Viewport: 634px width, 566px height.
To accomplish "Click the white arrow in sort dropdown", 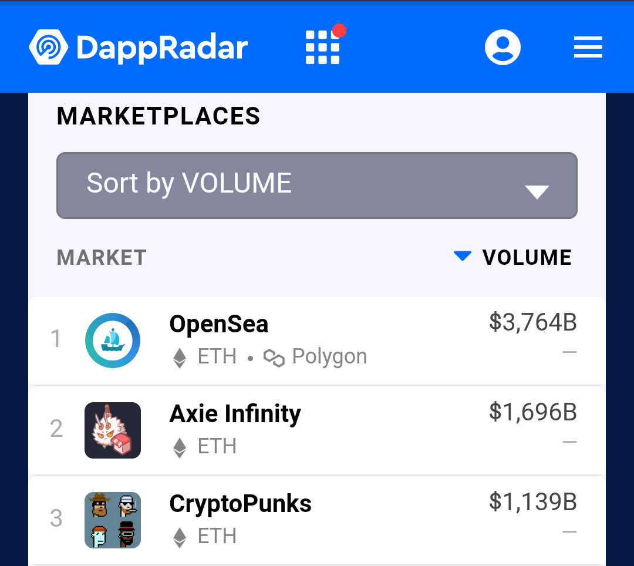I will click(x=537, y=192).
